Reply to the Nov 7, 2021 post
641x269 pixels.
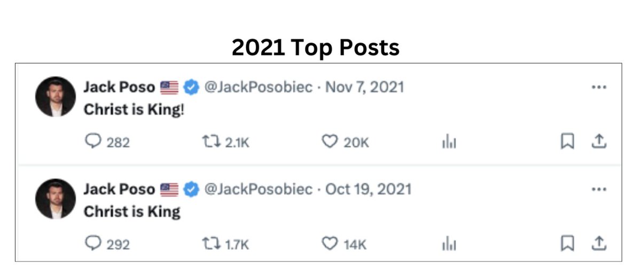(93, 141)
